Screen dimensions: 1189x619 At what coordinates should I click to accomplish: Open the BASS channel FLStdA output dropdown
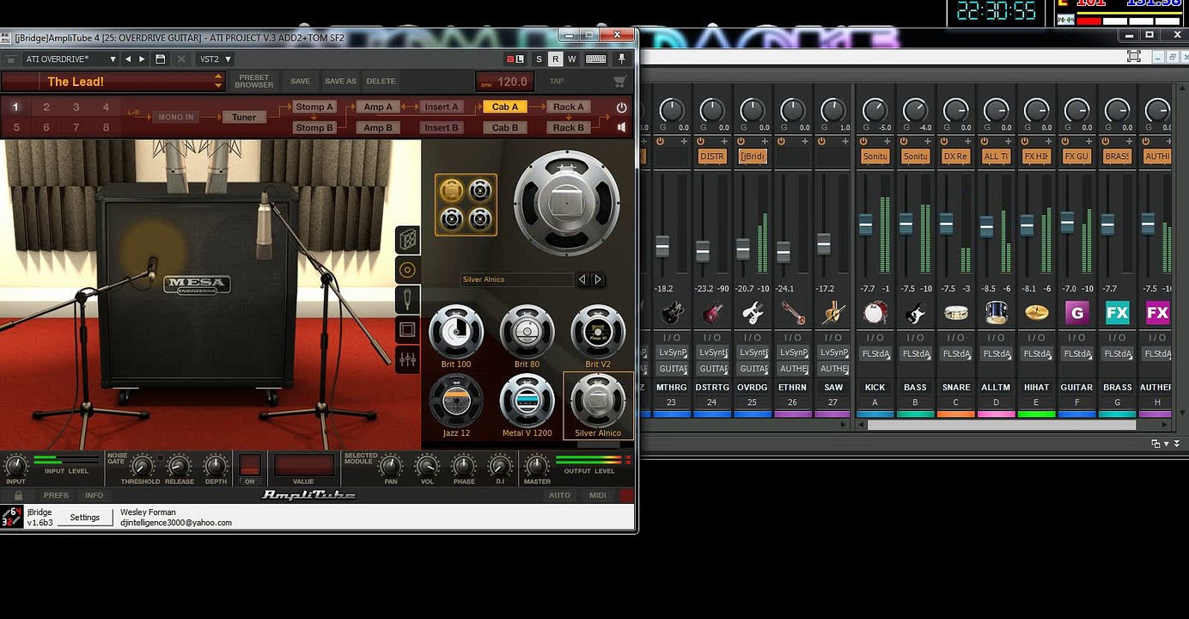pos(915,353)
